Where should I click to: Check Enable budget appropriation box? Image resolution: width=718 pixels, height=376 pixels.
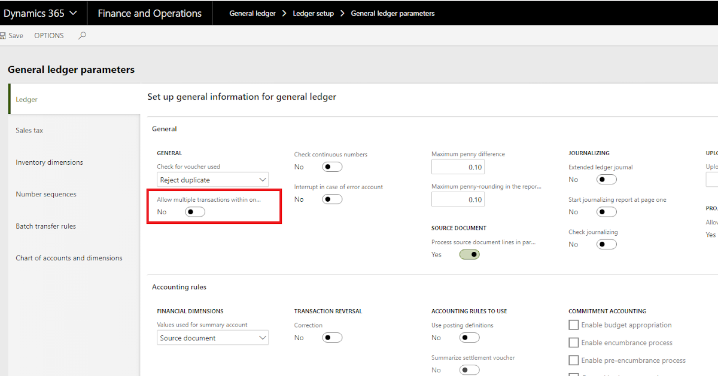click(574, 325)
